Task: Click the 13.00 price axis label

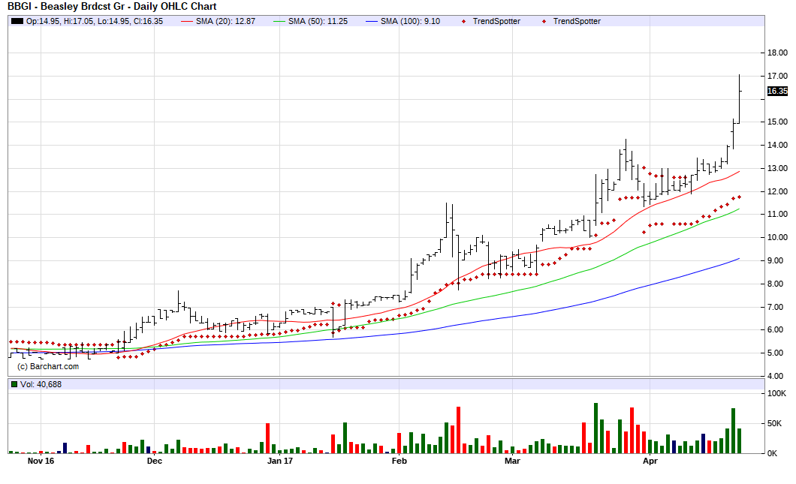Action: click(x=777, y=168)
